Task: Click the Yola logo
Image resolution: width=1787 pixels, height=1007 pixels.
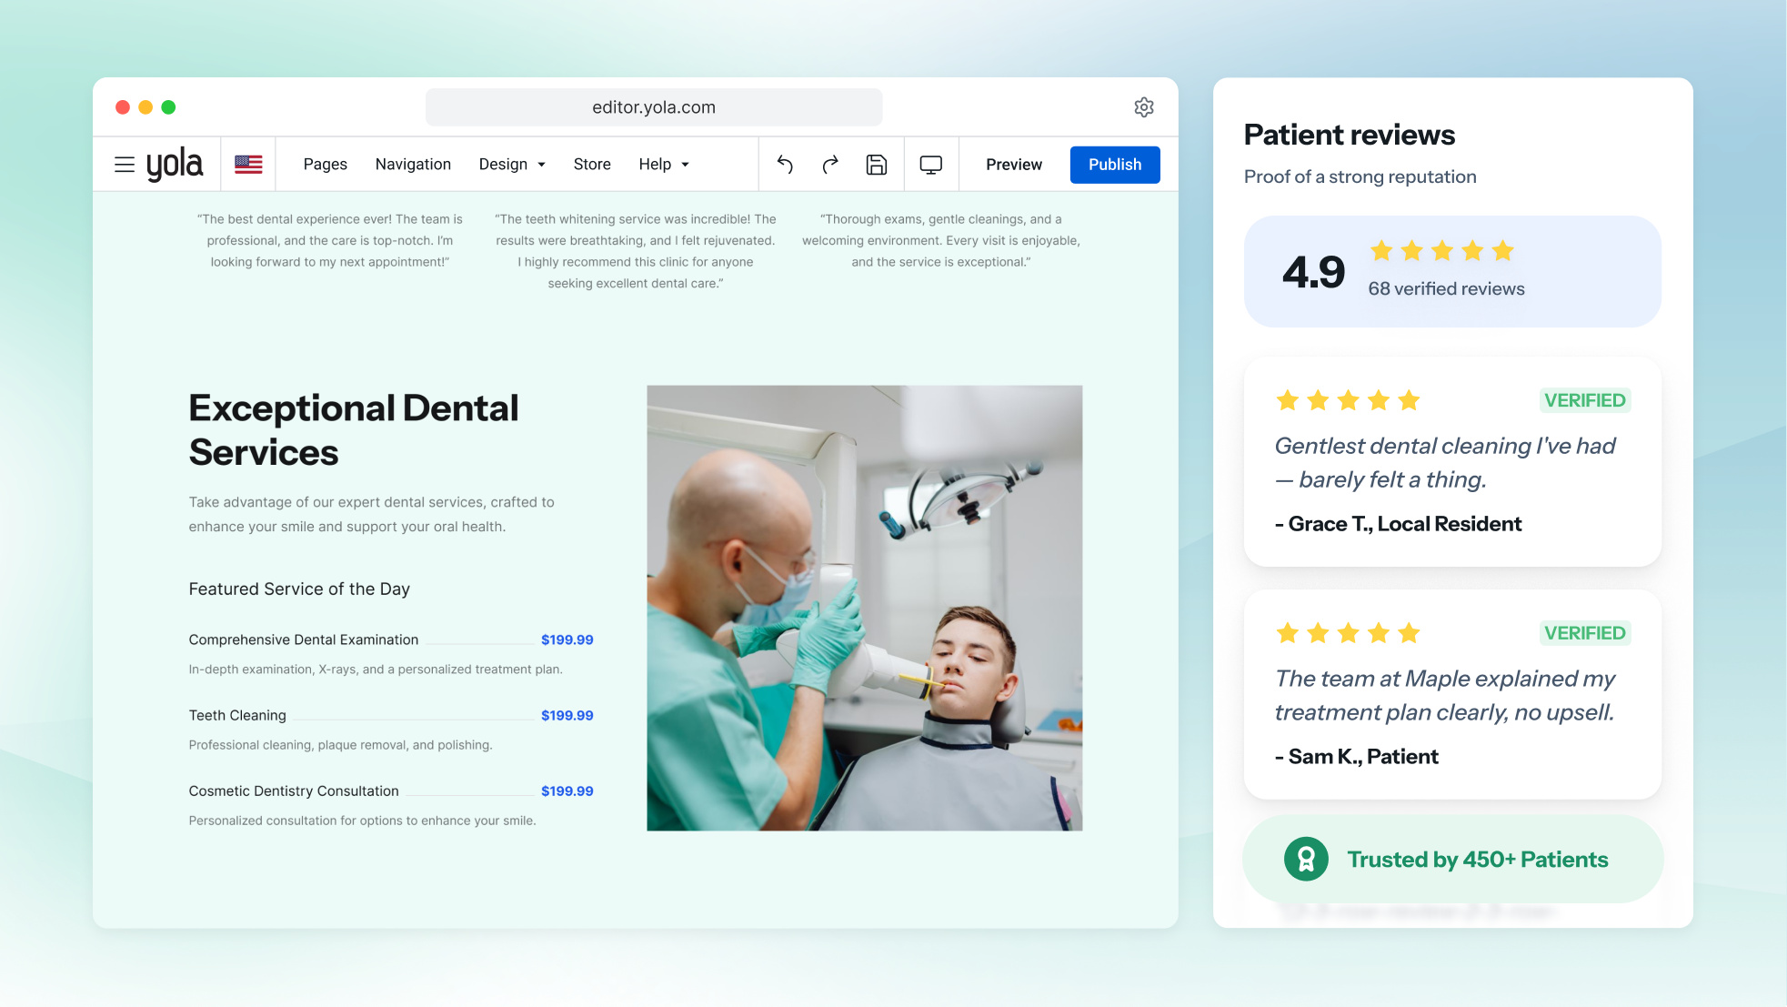Action: 175,165
